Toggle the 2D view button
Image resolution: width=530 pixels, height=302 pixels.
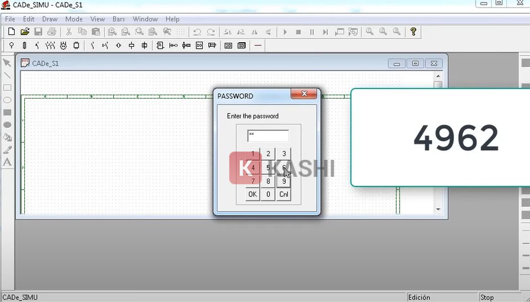tap(228, 45)
